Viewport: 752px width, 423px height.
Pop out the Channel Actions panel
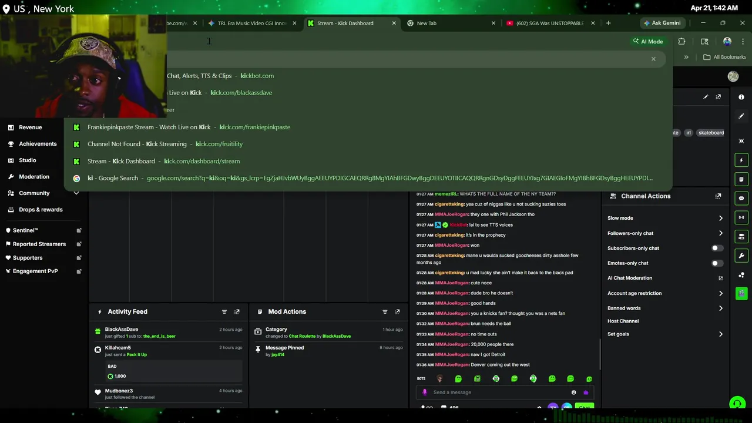pos(718,196)
